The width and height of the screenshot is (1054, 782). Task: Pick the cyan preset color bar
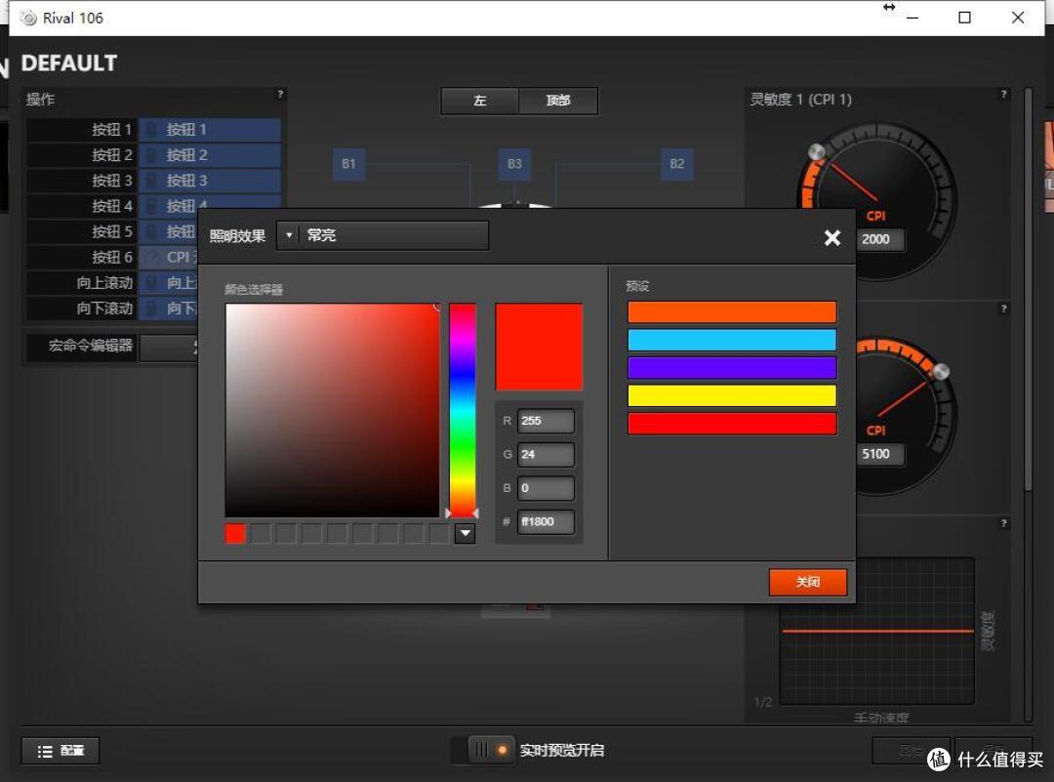[732, 340]
